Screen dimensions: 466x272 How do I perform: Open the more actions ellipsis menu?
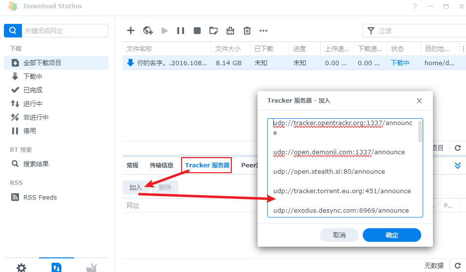point(263,31)
